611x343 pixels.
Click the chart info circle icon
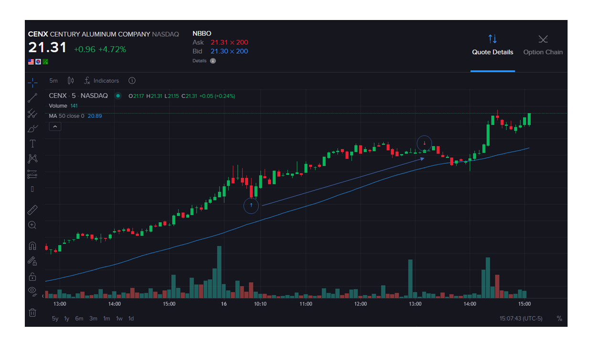[132, 81]
